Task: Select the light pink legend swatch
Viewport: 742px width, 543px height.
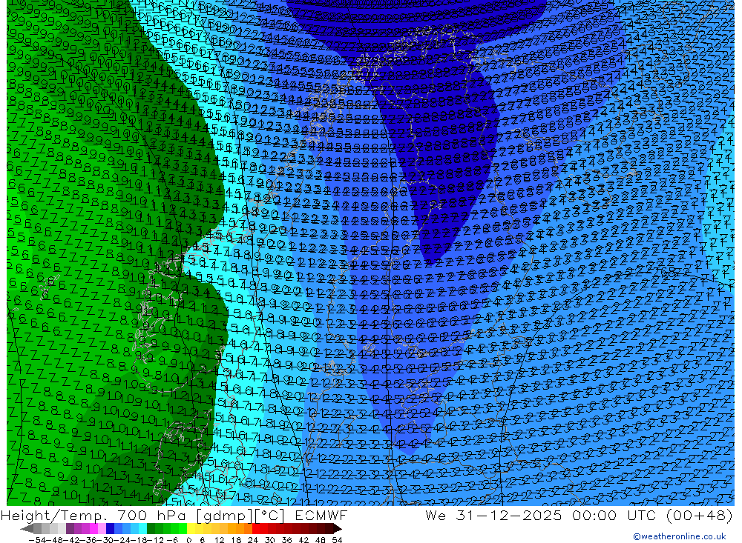Action: coord(102,529)
